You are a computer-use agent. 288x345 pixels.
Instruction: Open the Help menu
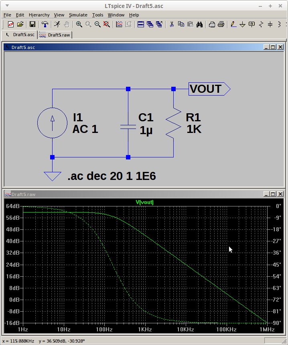134,15
